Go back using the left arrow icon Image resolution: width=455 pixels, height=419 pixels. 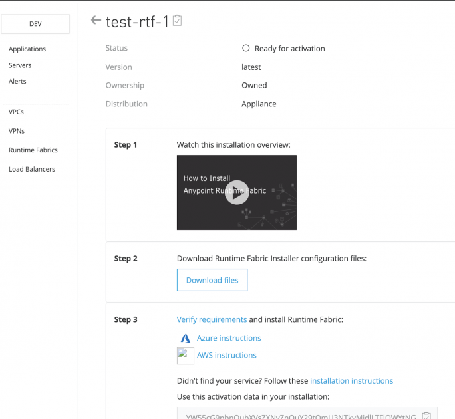[96, 21]
